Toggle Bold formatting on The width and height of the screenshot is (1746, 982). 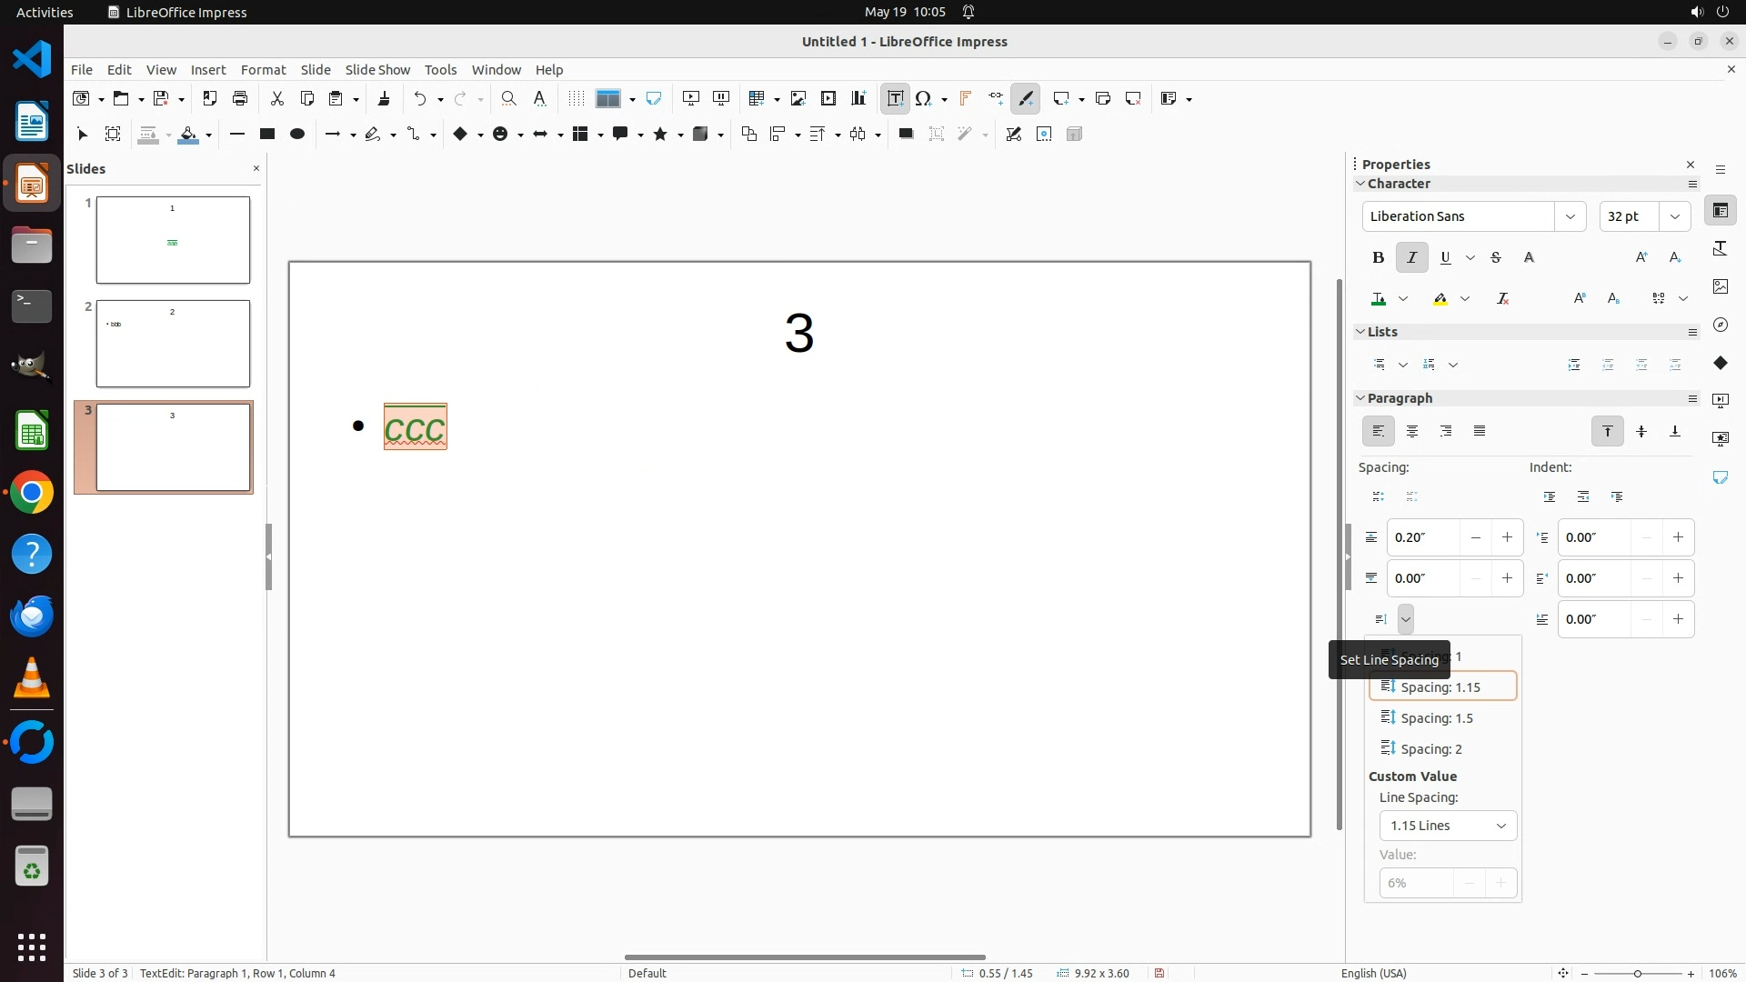click(x=1378, y=258)
